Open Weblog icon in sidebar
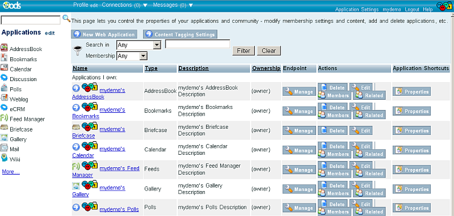 click(4, 98)
